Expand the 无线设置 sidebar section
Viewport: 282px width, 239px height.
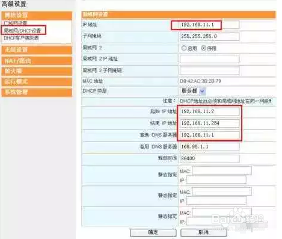pyautogui.click(x=37, y=50)
